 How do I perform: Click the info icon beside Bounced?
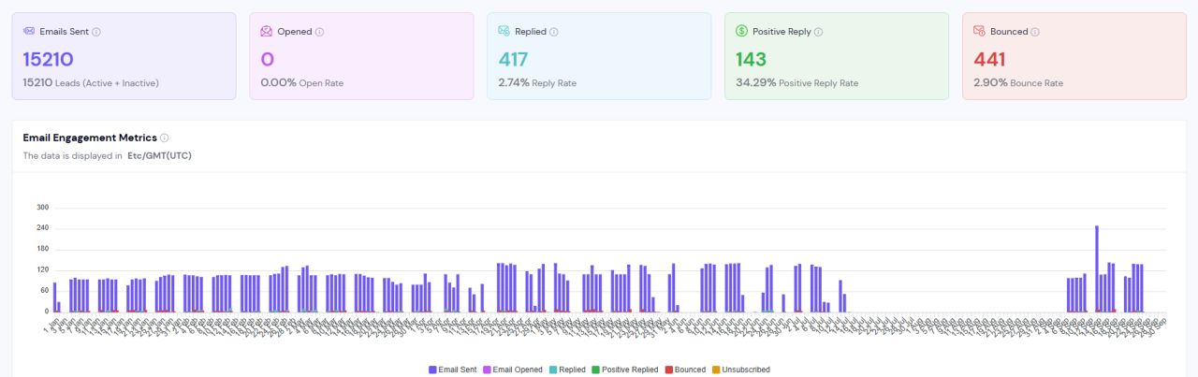tap(1034, 32)
